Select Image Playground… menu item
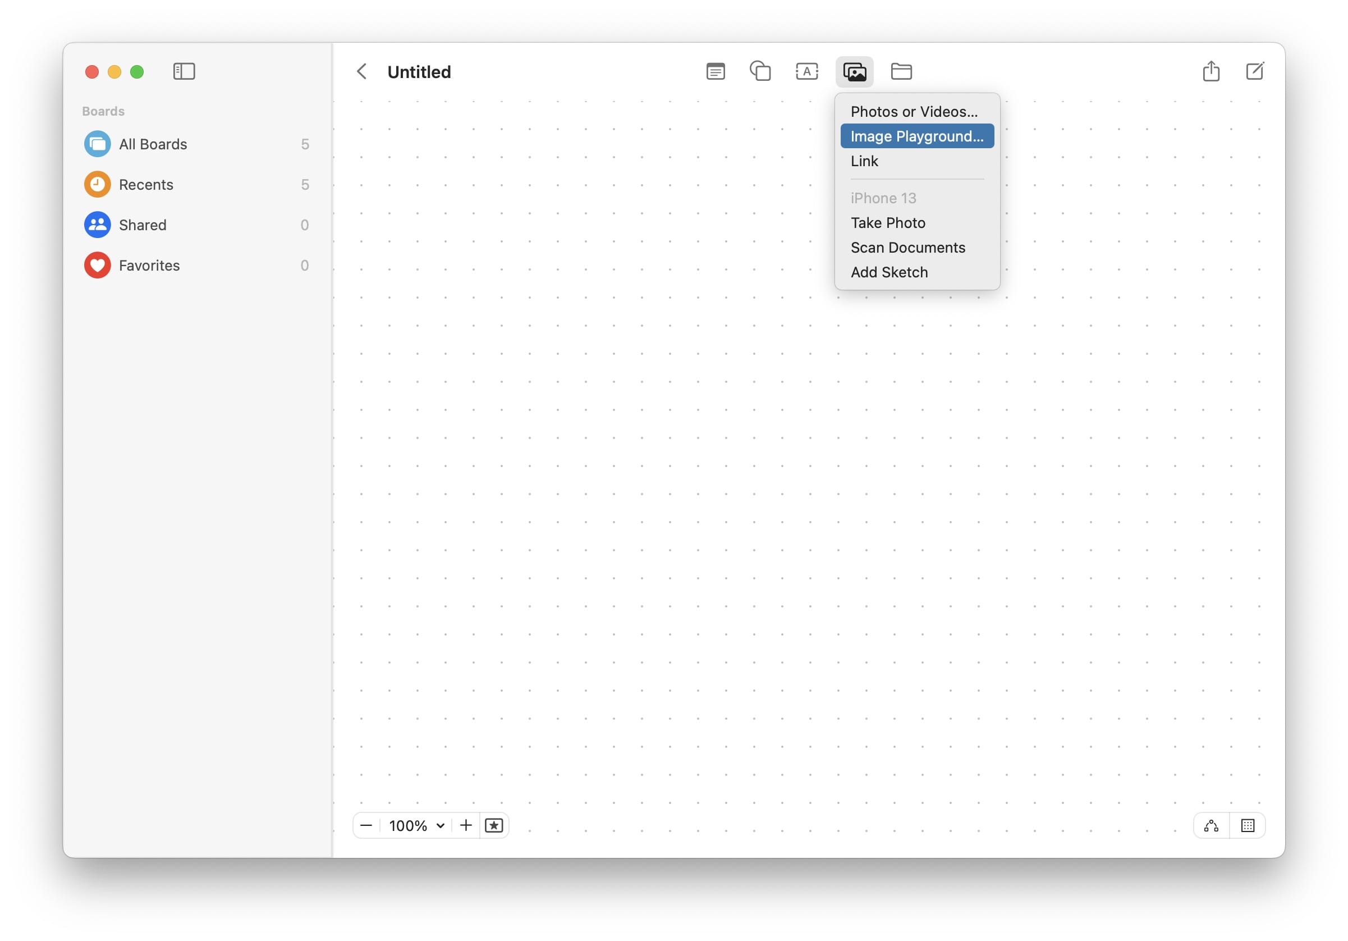 tap(916, 136)
